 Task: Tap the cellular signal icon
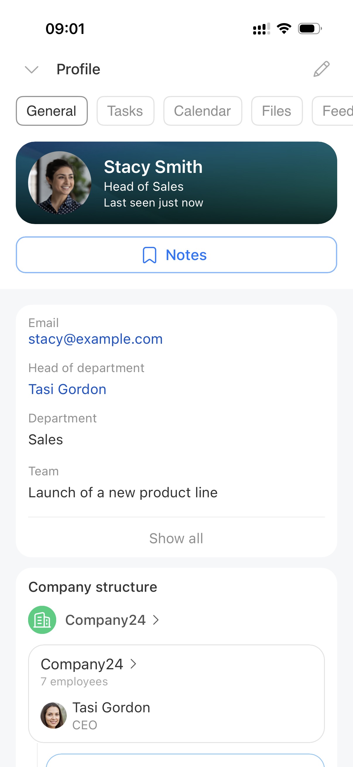pyautogui.click(x=261, y=29)
